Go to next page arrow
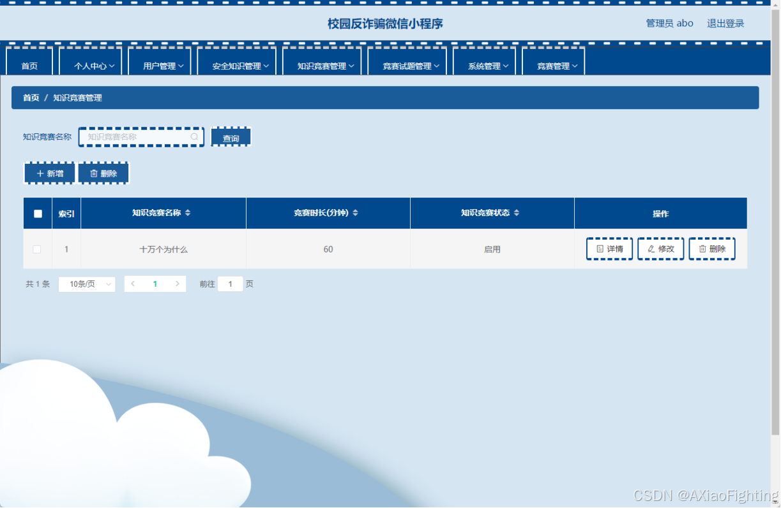The height and width of the screenshot is (508, 781). click(177, 284)
